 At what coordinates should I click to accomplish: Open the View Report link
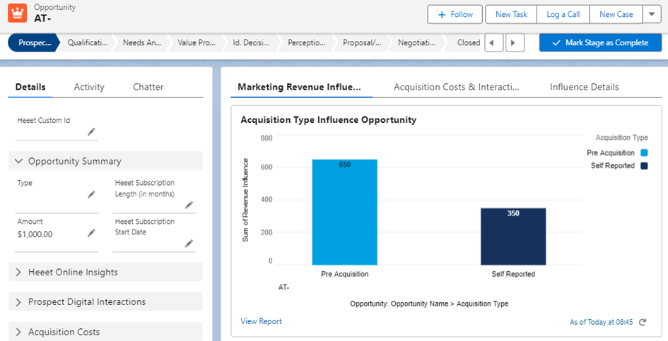[x=261, y=321]
